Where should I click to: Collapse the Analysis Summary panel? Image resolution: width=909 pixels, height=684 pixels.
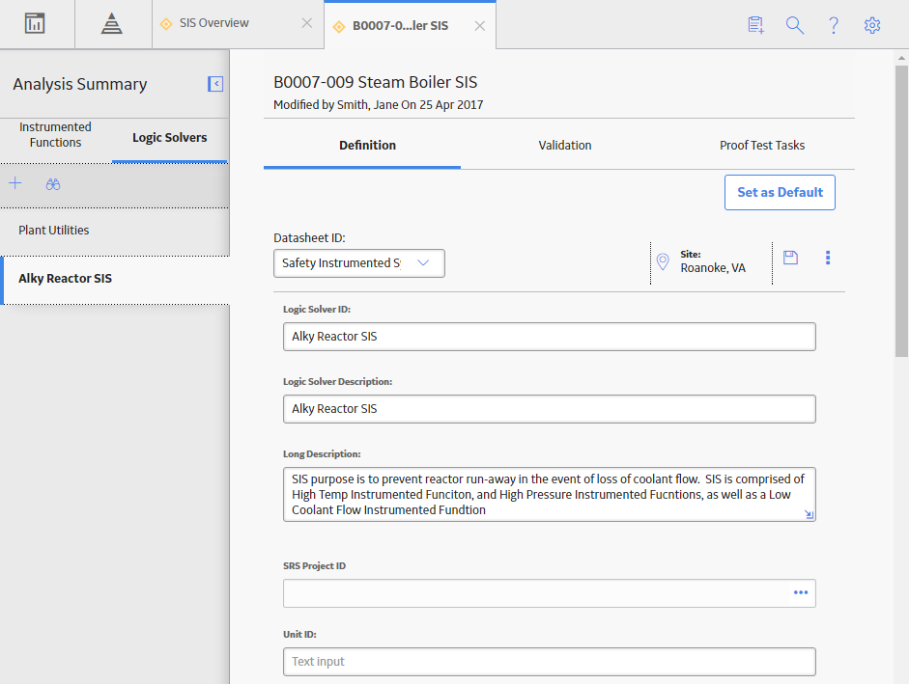[x=215, y=84]
